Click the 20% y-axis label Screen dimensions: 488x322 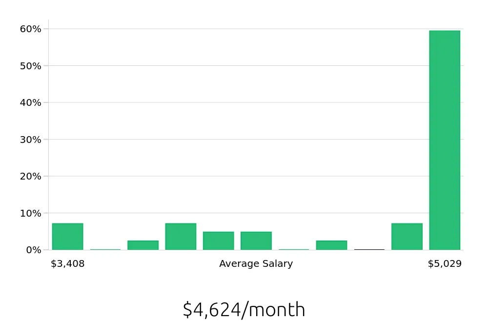click(x=30, y=177)
